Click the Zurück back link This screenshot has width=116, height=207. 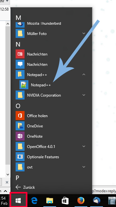[x=25, y=187]
